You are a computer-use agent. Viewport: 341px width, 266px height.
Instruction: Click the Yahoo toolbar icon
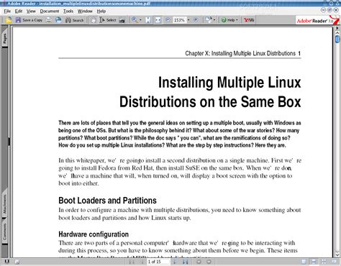pos(249,20)
